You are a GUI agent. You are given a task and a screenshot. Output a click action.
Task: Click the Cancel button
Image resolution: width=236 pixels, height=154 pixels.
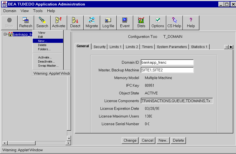(148, 141)
